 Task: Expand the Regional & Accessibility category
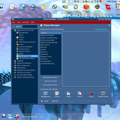pyautogui.click(x=13, y=70)
